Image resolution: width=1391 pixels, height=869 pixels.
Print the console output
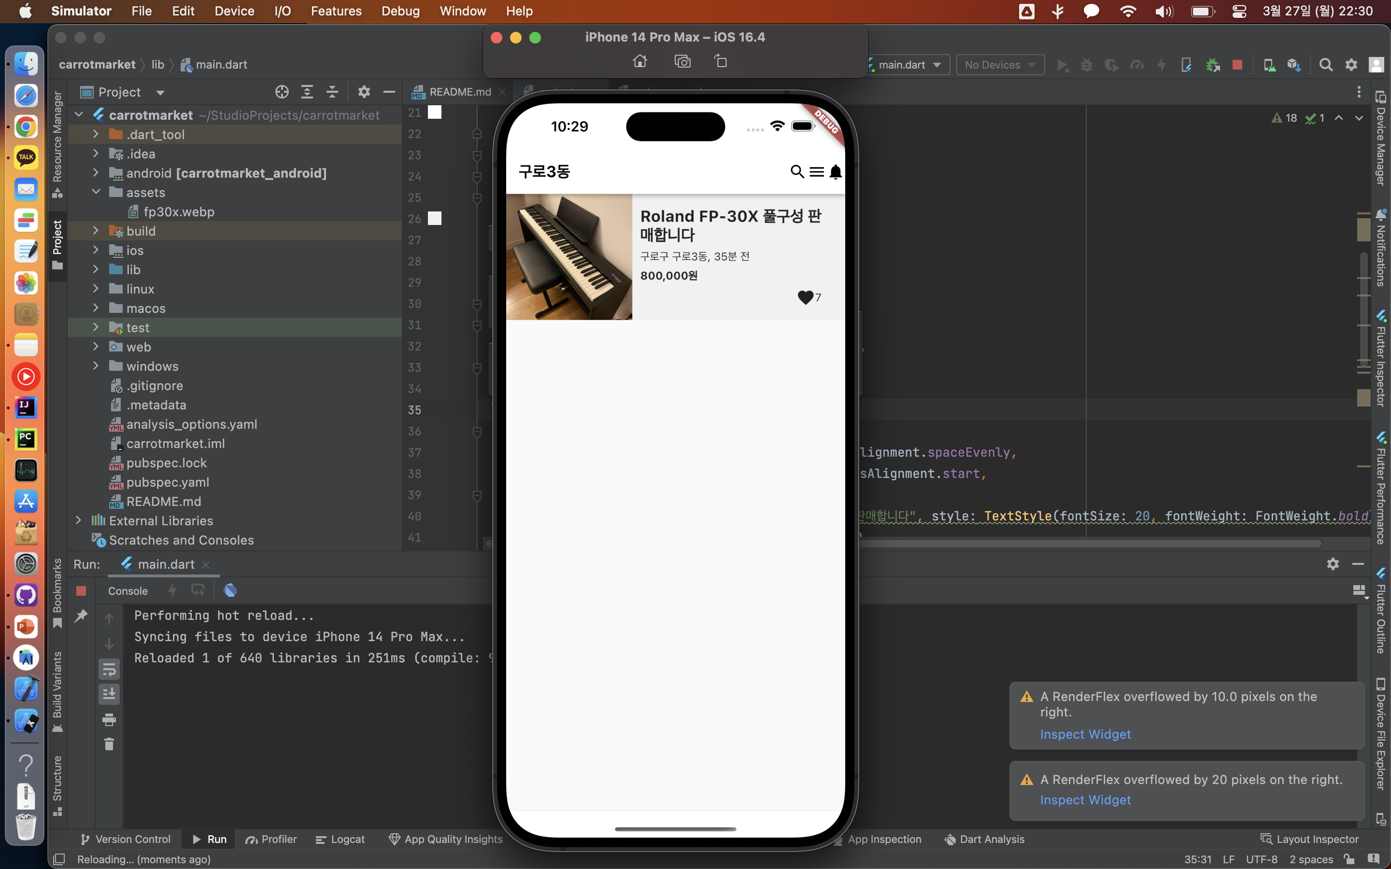click(x=109, y=719)
